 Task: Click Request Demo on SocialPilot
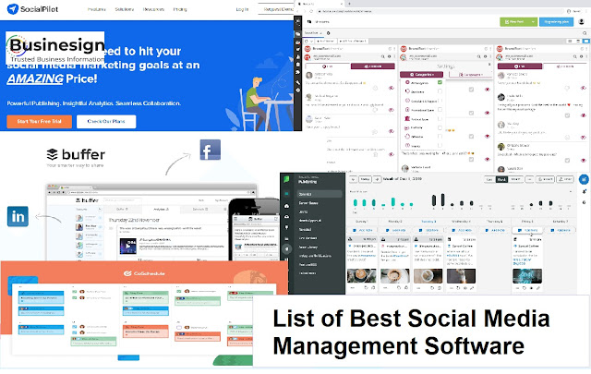tap(278, 9)
